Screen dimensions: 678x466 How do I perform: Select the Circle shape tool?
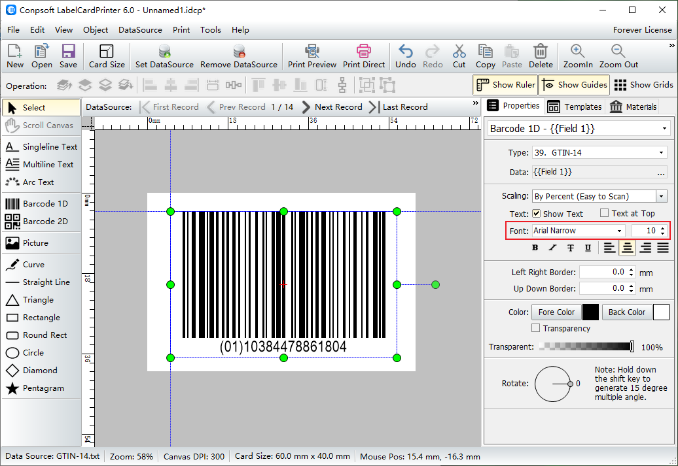(41, 353)
